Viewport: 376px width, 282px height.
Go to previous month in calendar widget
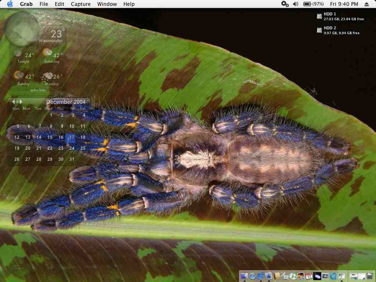(14, 102)
